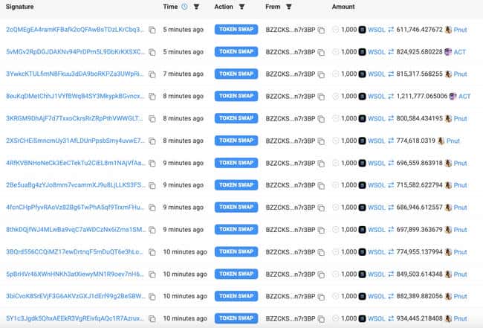Copy signature starting with 2cQMEgEA4ram
The height and width of the screenshot is (328, 483).
click(152, 30)
